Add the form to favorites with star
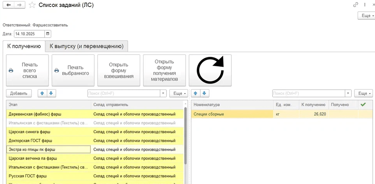Screen dimensions: 375x184 tap(33, 5)
